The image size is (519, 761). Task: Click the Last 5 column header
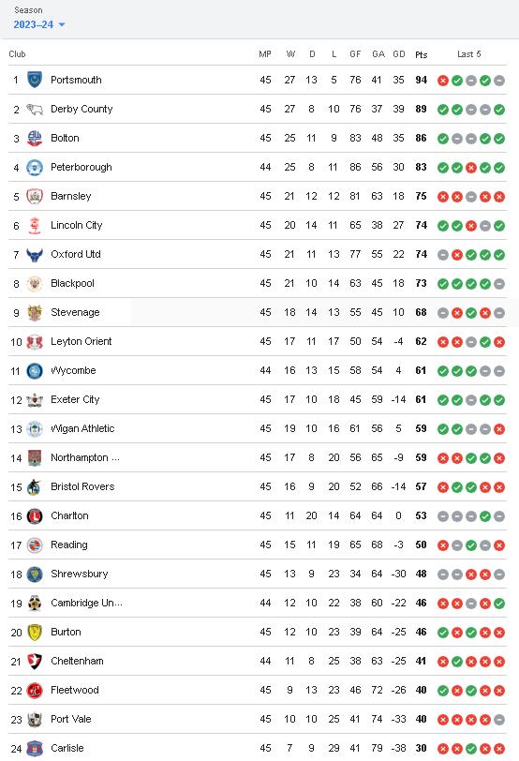[x=469, y=53]
